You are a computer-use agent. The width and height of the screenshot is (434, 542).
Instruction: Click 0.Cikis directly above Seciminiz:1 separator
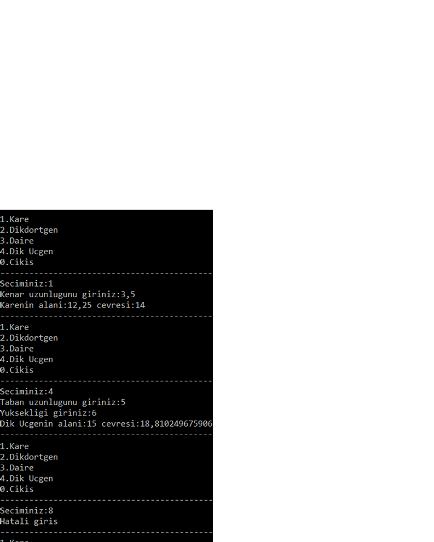17,262
